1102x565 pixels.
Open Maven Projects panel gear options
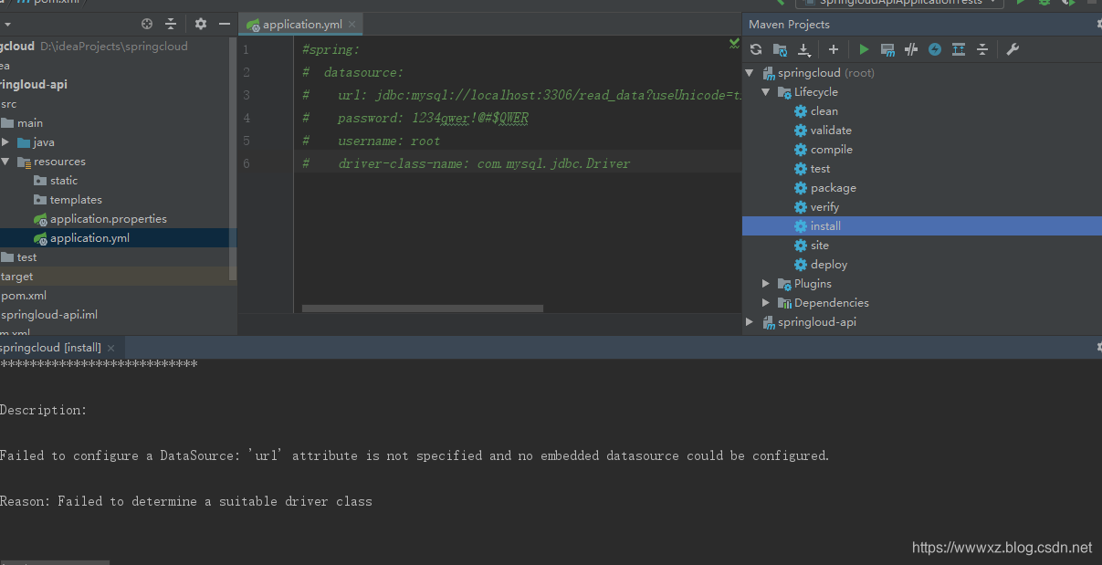[1098, 25]
